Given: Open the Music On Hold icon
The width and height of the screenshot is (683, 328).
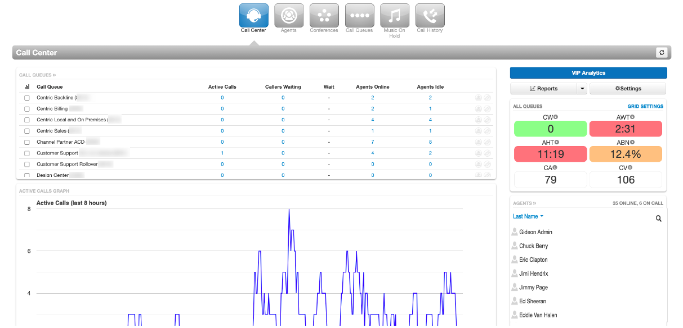Looking at the screenshot, I should coord(395,15).
